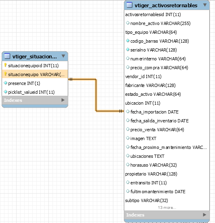Click diamond icon beside codigo_barras column

pos(127,41)
